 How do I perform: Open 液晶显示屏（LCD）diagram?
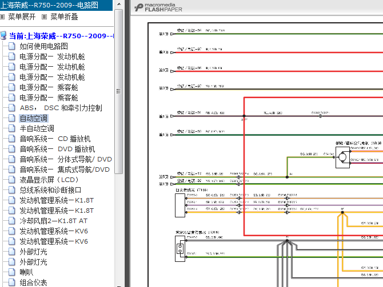(49, 180)
